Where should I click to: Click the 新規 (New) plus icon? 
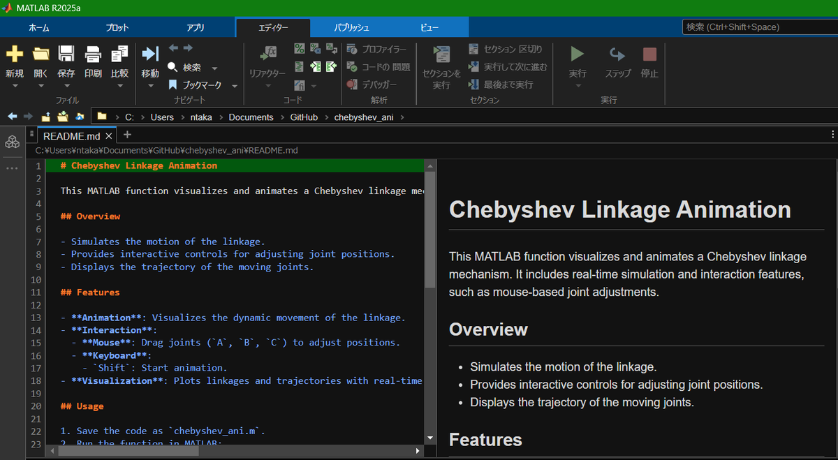pos(15,54)
